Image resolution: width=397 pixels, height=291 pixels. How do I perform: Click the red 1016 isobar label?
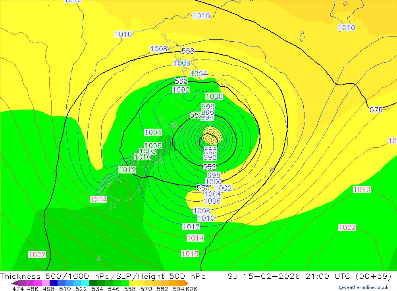(x=190, y=254)
